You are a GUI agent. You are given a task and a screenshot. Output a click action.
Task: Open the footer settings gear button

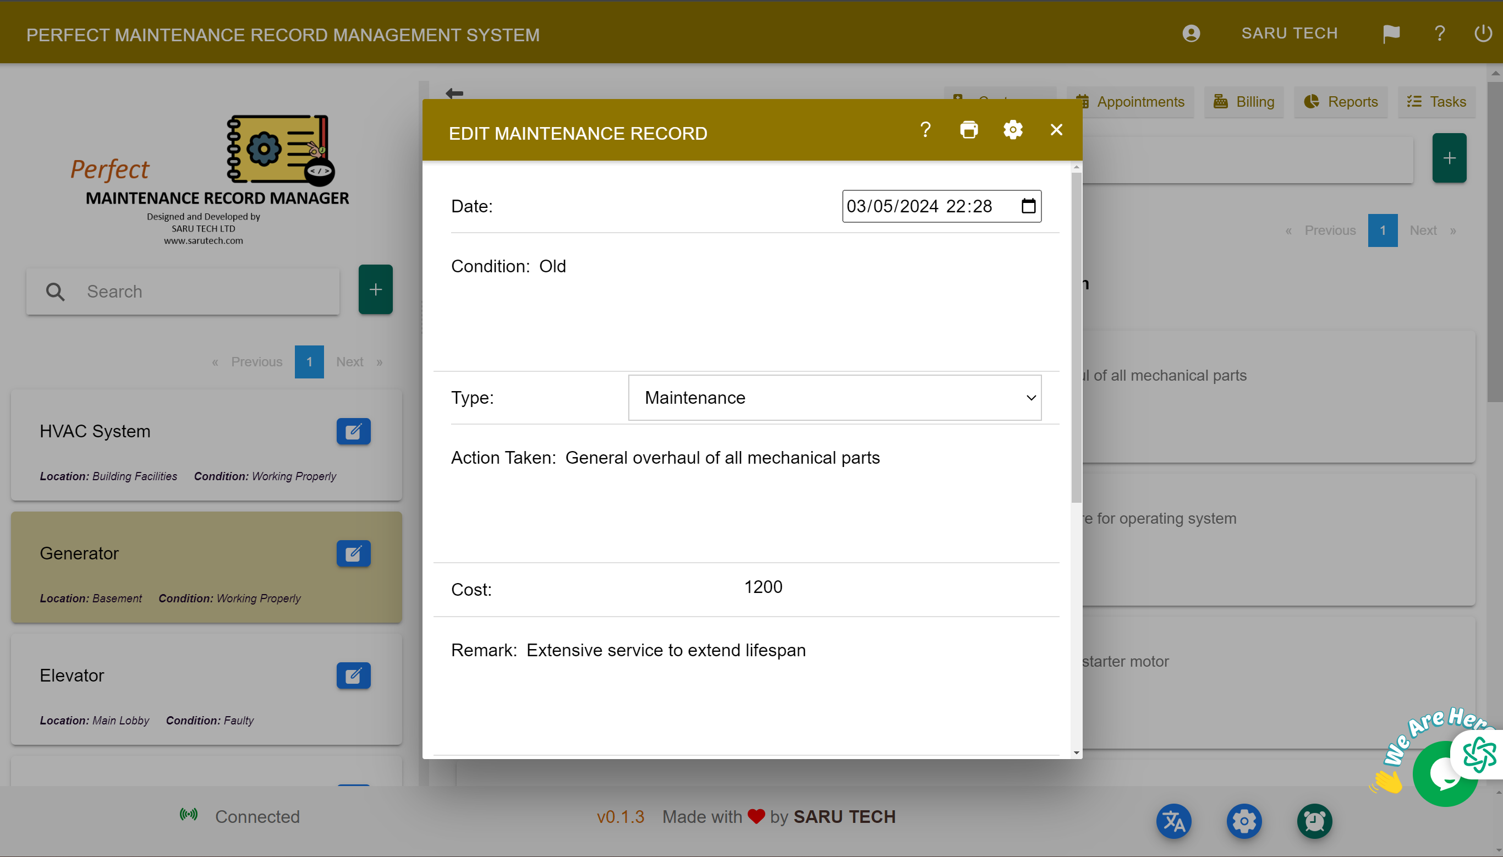pos(1244,822)
